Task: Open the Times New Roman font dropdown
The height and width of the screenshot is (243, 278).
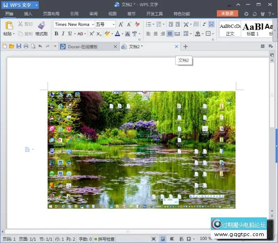Action: pos(92,25)
